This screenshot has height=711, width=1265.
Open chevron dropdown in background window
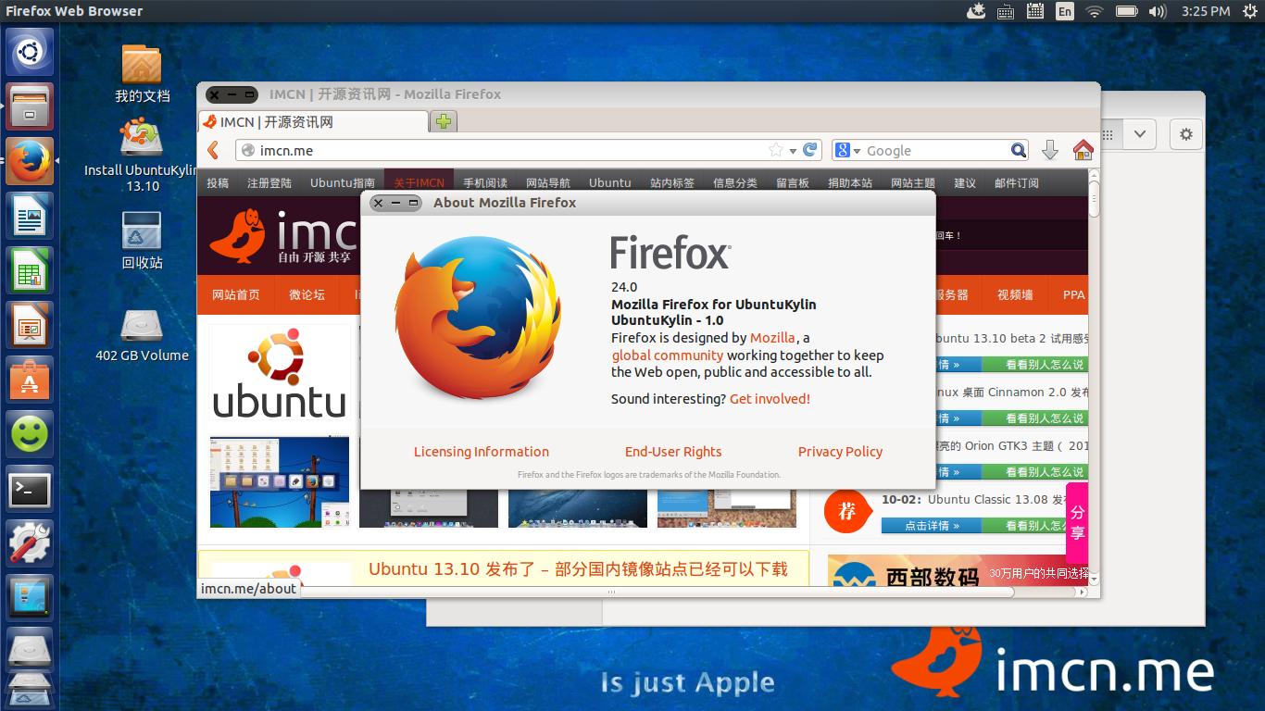pyautogui.click(x=1140, y=134)
